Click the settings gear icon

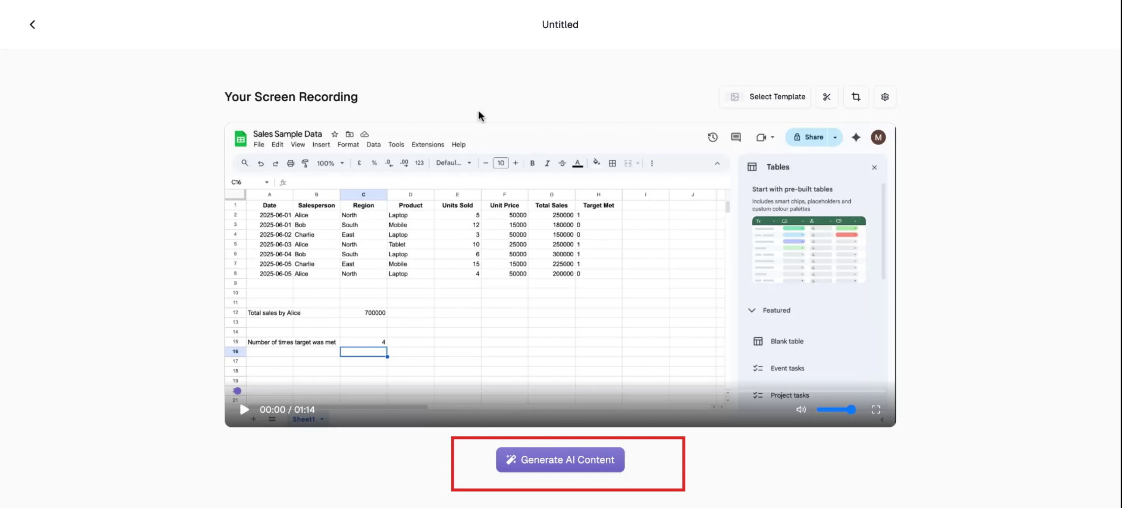click(x=885, y=97)
